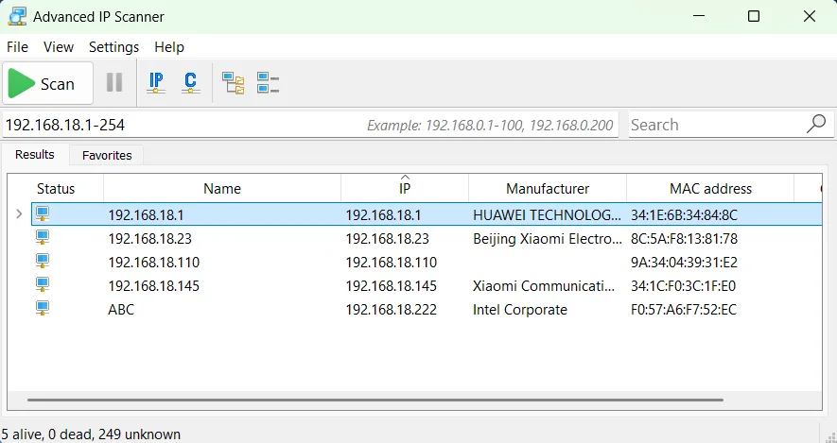Close the Advanced IP Scanner window
Screen dimensions: 837x443
[x=810, y=16]
